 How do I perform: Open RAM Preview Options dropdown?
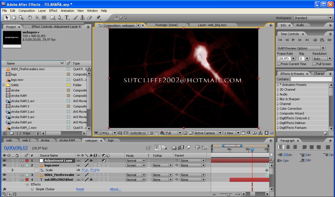[301, 48]
